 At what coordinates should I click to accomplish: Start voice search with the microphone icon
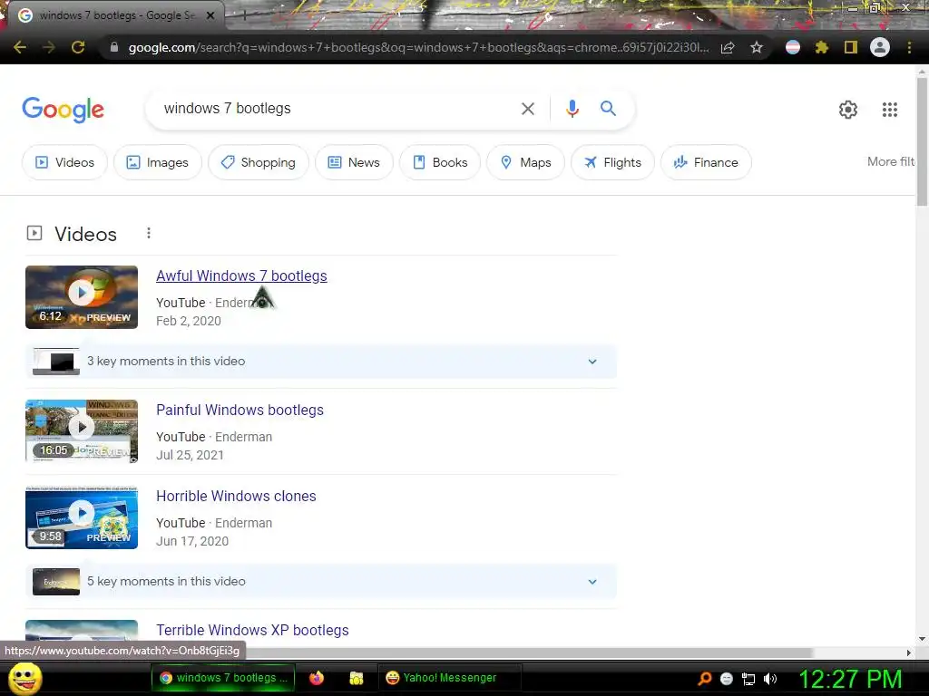pos(572,109)
